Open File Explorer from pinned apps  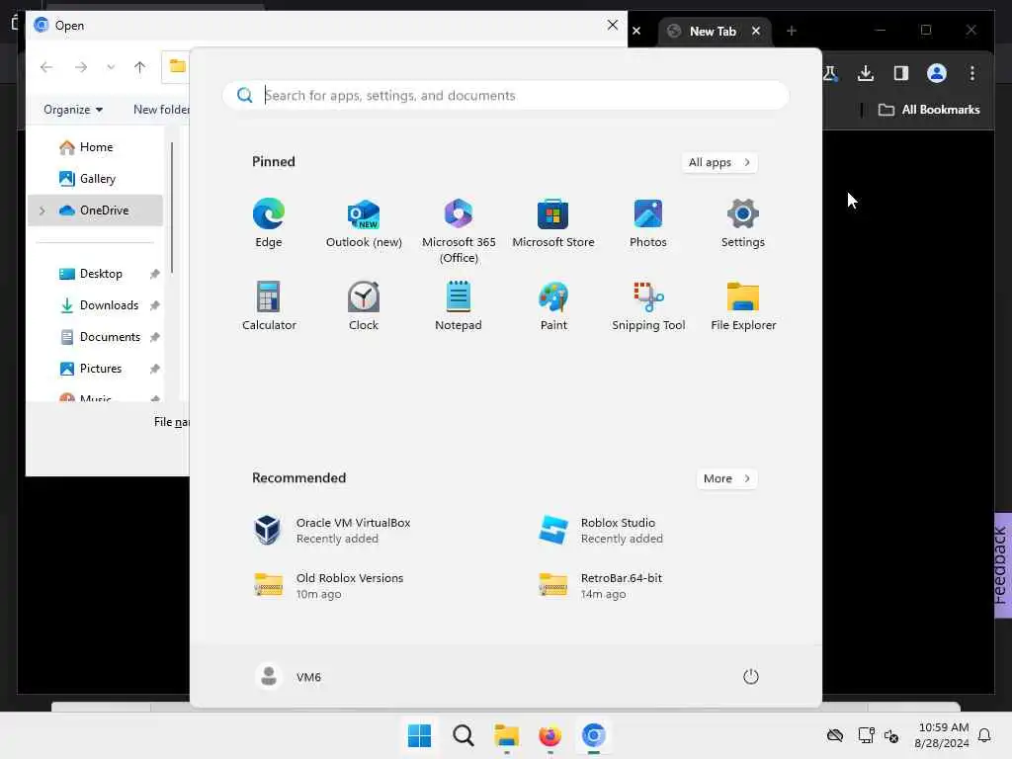[743, 306]
